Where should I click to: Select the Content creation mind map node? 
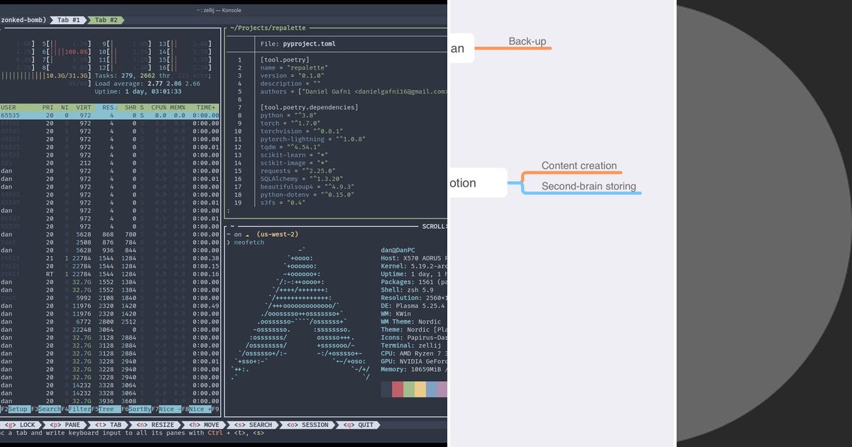point(579,165)
